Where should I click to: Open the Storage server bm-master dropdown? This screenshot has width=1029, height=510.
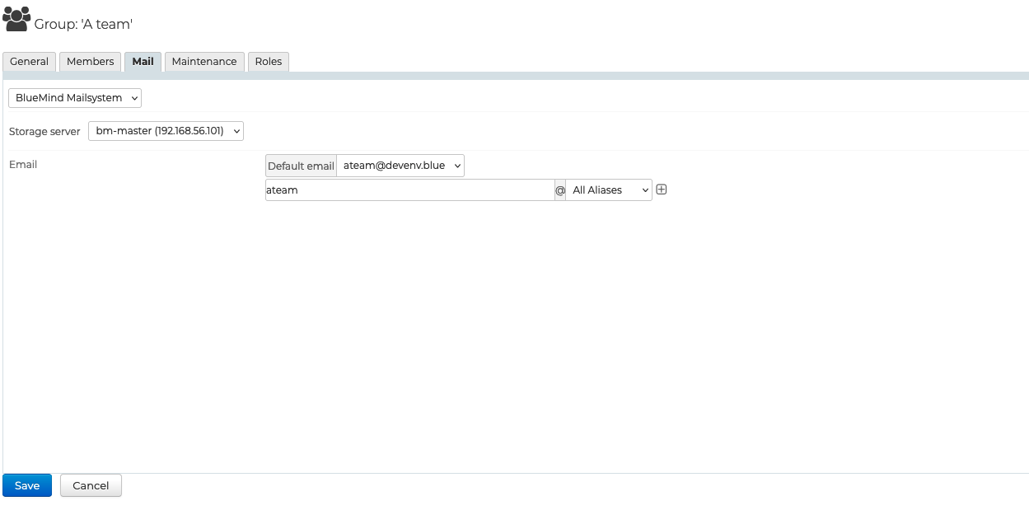(x=166, y=131)
